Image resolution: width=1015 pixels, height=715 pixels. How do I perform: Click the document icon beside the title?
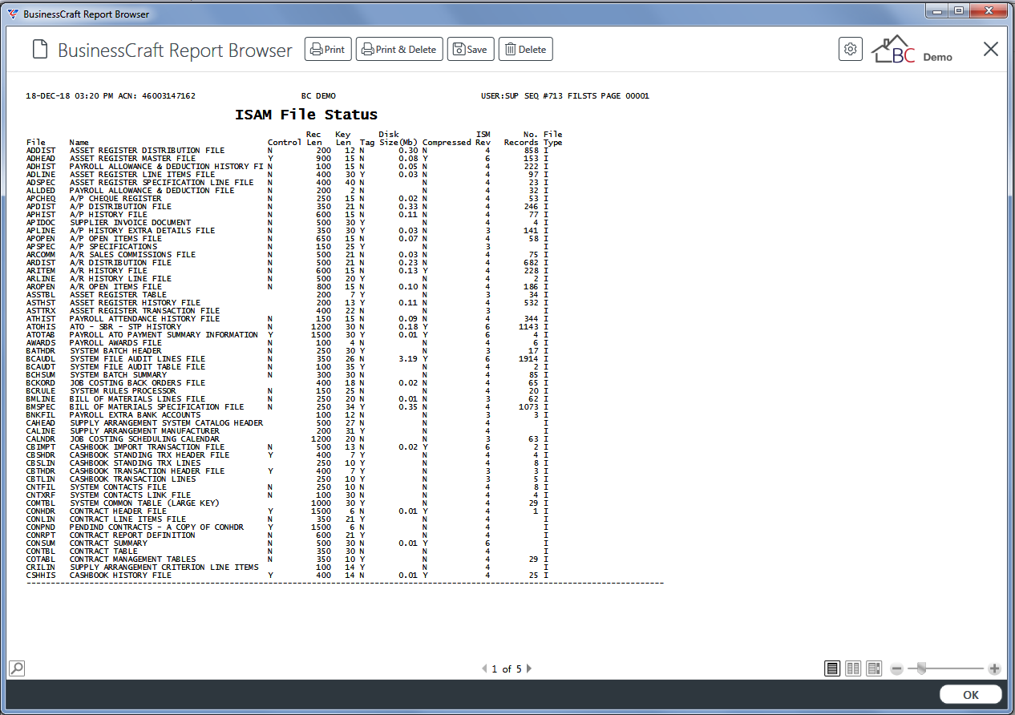tap(39, 50)
